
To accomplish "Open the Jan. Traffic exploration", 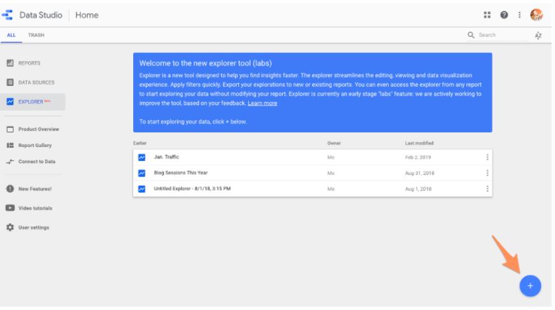I will (x=166, y=157).
